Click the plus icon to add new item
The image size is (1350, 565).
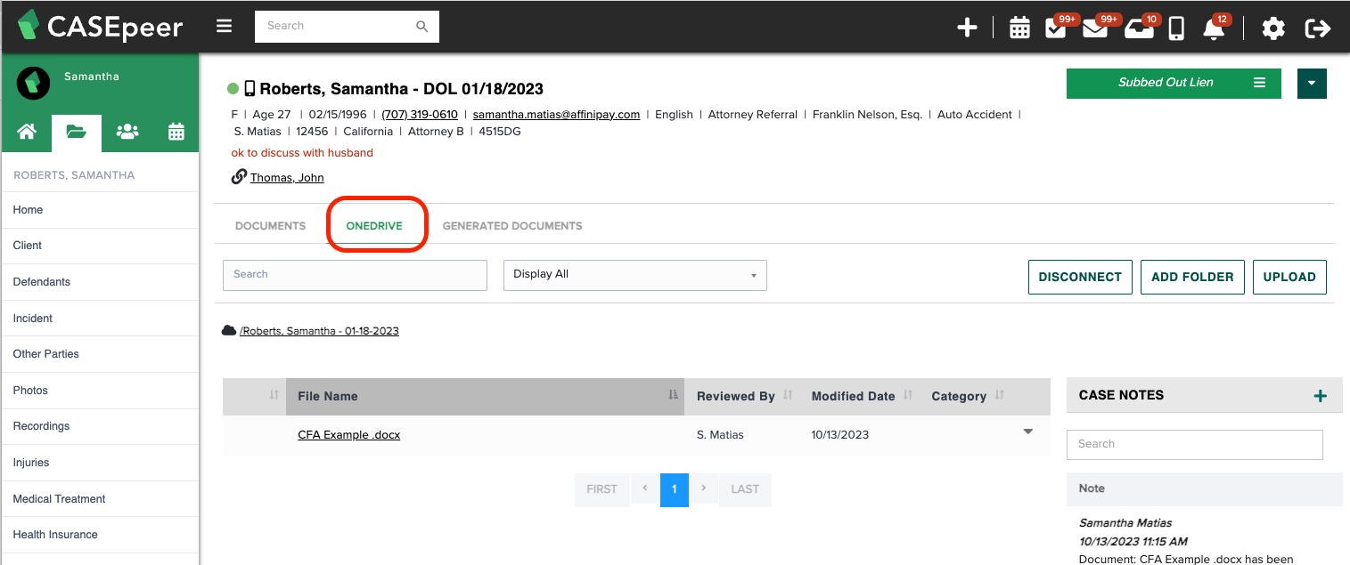[967, 28]
